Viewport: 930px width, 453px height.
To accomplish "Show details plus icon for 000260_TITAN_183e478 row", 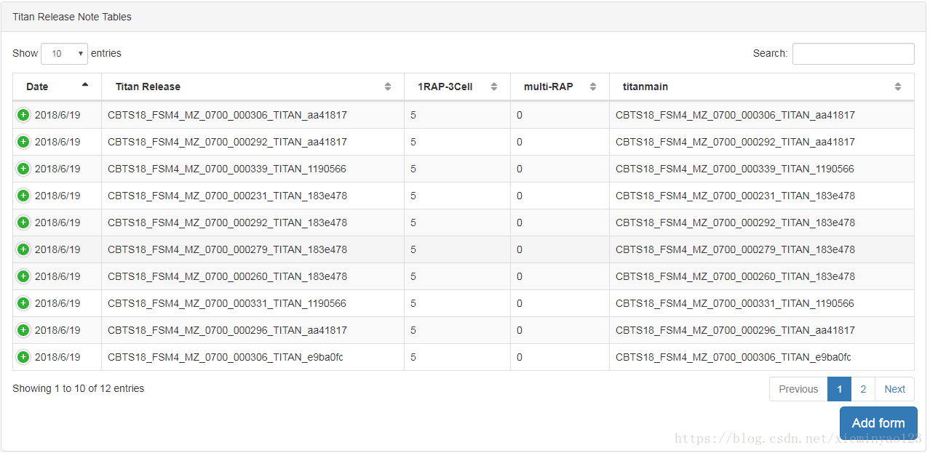I will pos(23,276).
